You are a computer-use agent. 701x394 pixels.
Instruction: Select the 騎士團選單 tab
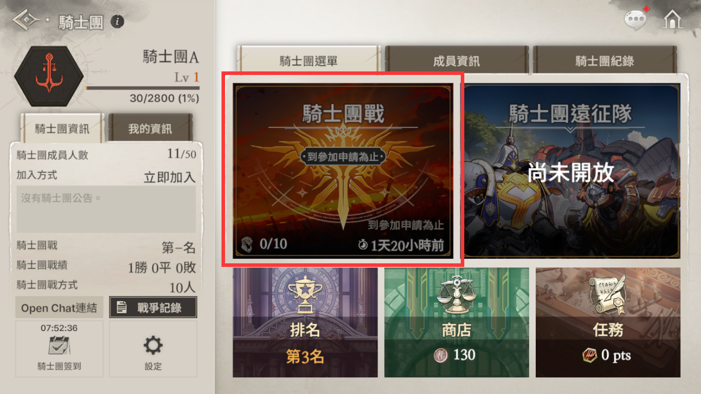[x=309, y=61]
